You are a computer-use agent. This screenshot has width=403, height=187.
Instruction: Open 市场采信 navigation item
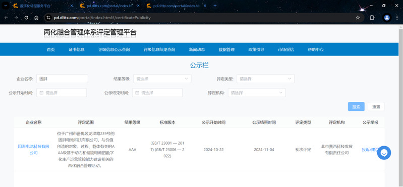286,49
